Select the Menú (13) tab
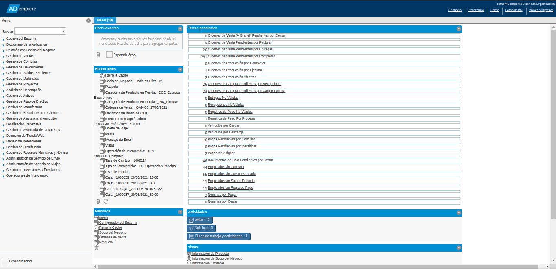Image resolution: width=556 pixels, height=269 pixels. 105,20
